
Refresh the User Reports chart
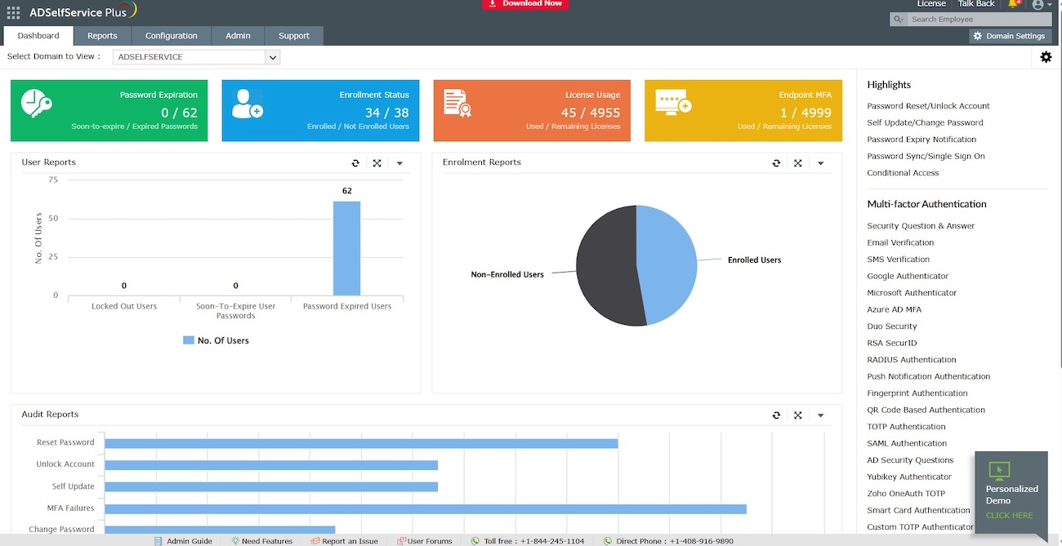click(x=355, y=163)
